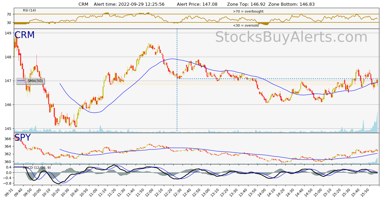Click the '>70 = overbought' annotation

coord(248,11)
